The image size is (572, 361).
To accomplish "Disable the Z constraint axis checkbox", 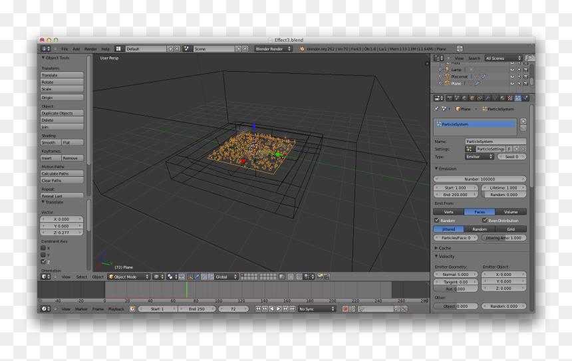I will click(43, 262).
